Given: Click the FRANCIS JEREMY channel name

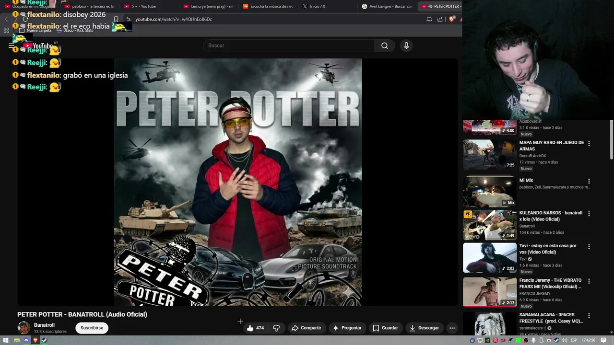Looking at the screenshot, I should pos(535,293).
